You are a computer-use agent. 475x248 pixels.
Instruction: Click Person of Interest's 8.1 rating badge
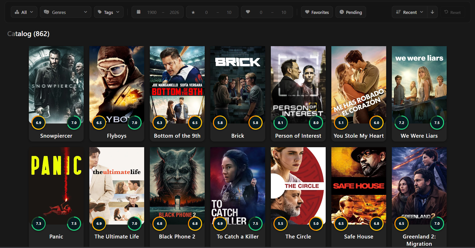(x=281, y=123)
